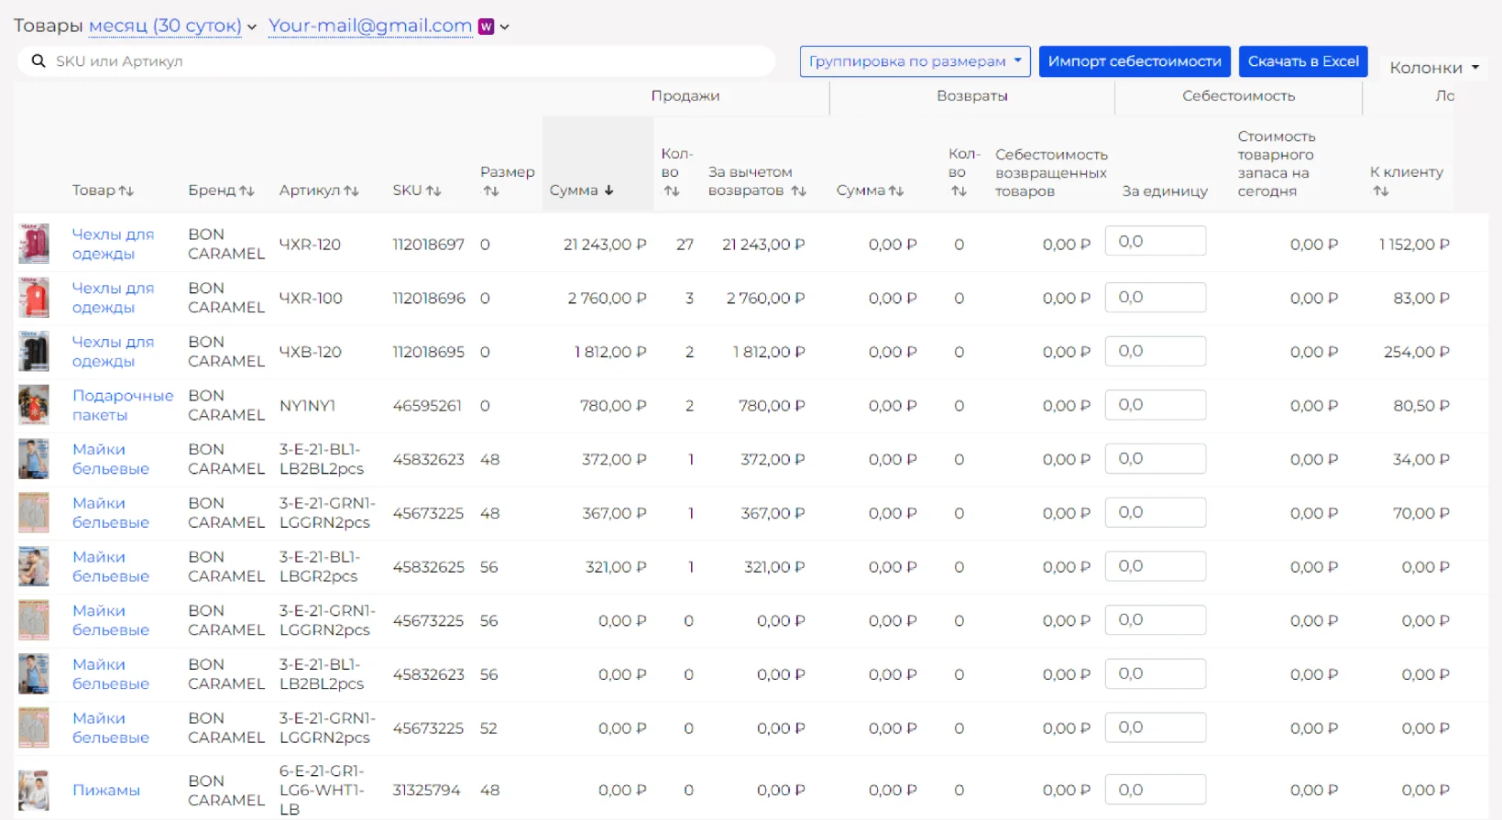Click Импорт себестоимости button
This screenshot has width=1502, height=820.
(1134, 61)
